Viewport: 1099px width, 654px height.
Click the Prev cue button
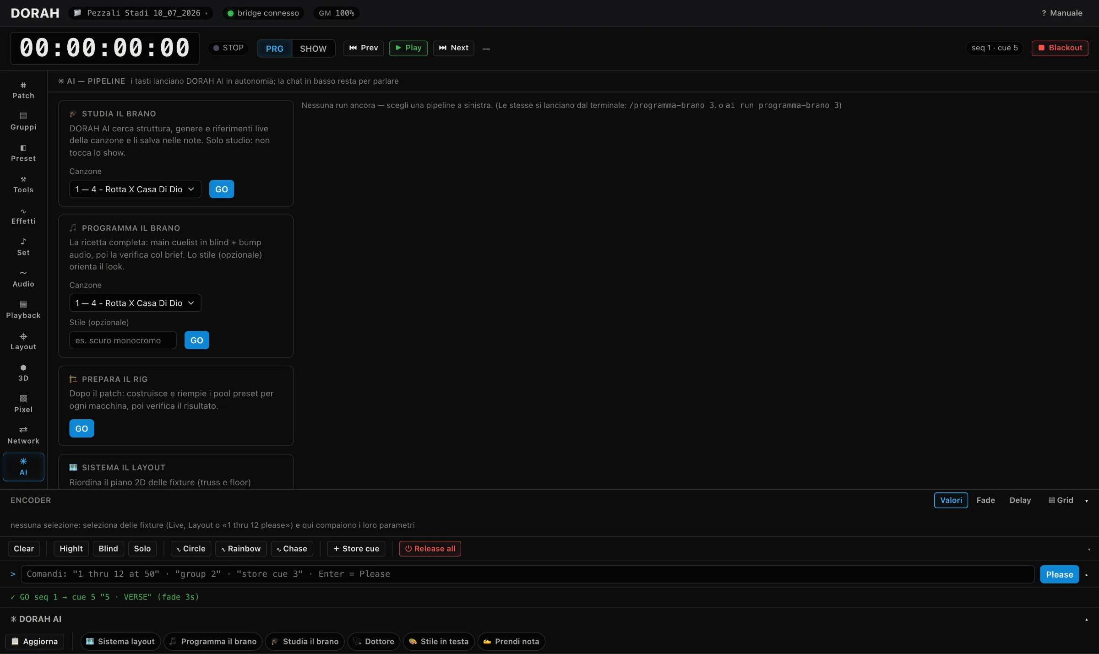coord(364,48)
